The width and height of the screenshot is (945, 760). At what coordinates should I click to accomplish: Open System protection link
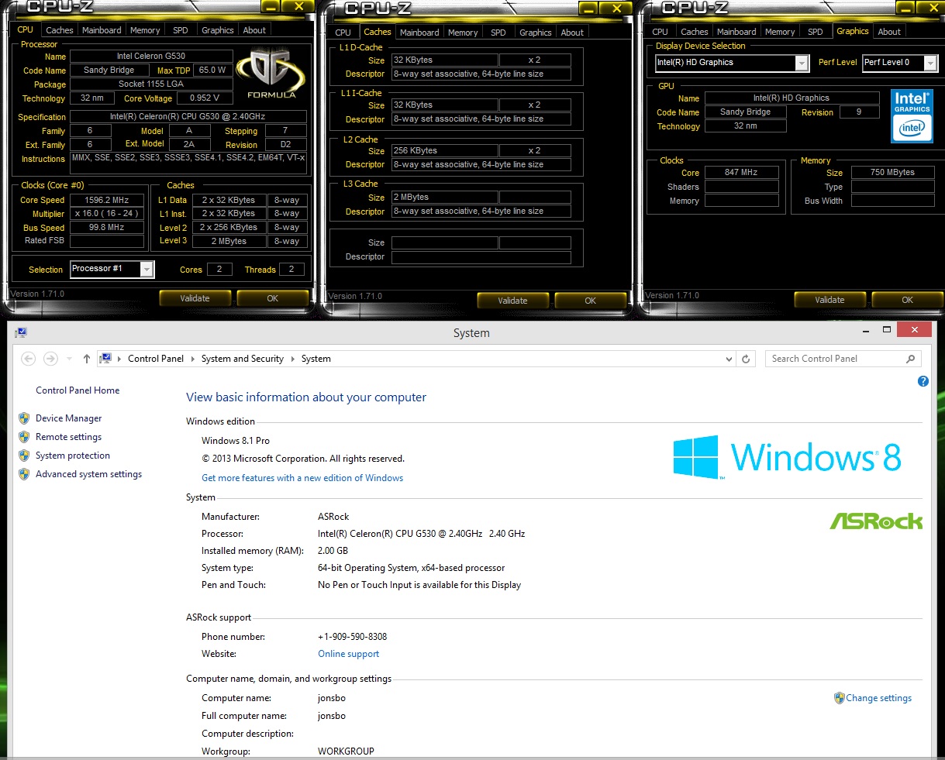(x=73, y=456)
